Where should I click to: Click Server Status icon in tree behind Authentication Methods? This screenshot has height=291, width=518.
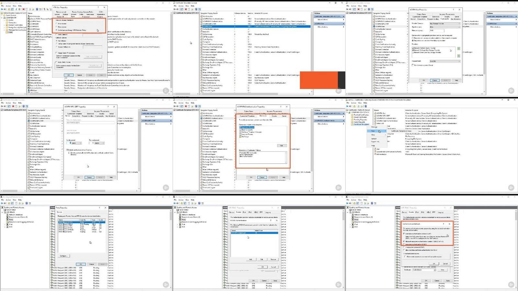click(351, 210)
